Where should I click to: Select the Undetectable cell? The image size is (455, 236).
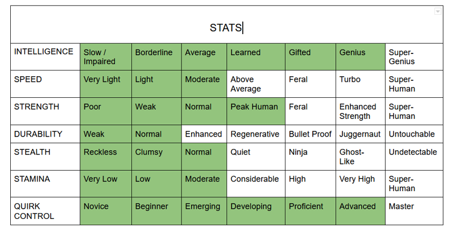(413, 156)
